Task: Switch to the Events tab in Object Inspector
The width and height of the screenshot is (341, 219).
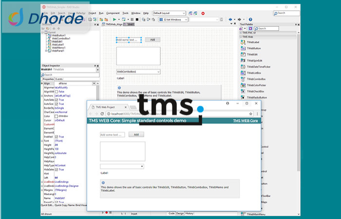Action: point(59,79)
